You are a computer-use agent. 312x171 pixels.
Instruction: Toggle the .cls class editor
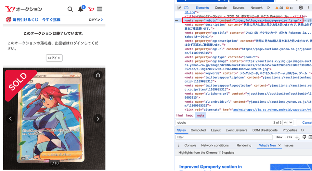288,137
